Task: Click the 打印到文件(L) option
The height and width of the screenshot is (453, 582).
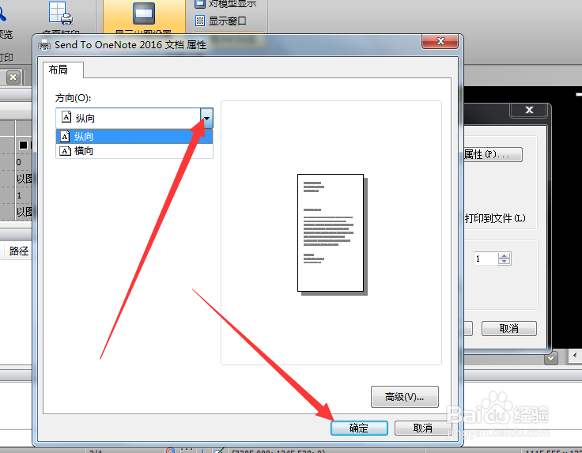Action: (495, 218)
